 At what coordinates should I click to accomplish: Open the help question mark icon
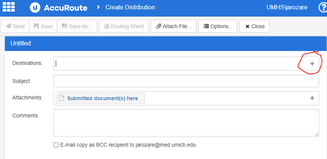[x=323, y=7]
